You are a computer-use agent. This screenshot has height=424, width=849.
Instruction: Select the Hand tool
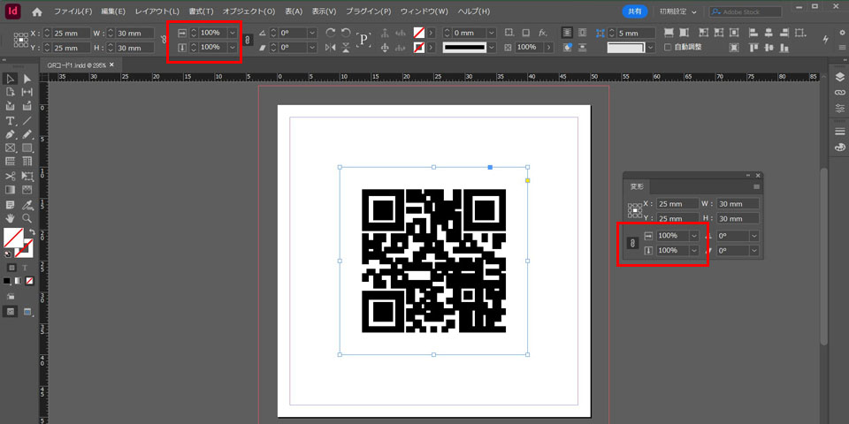point(11,217)
